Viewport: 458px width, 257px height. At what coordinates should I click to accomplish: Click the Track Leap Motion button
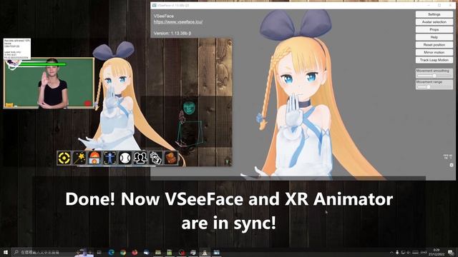pos(434,60)
